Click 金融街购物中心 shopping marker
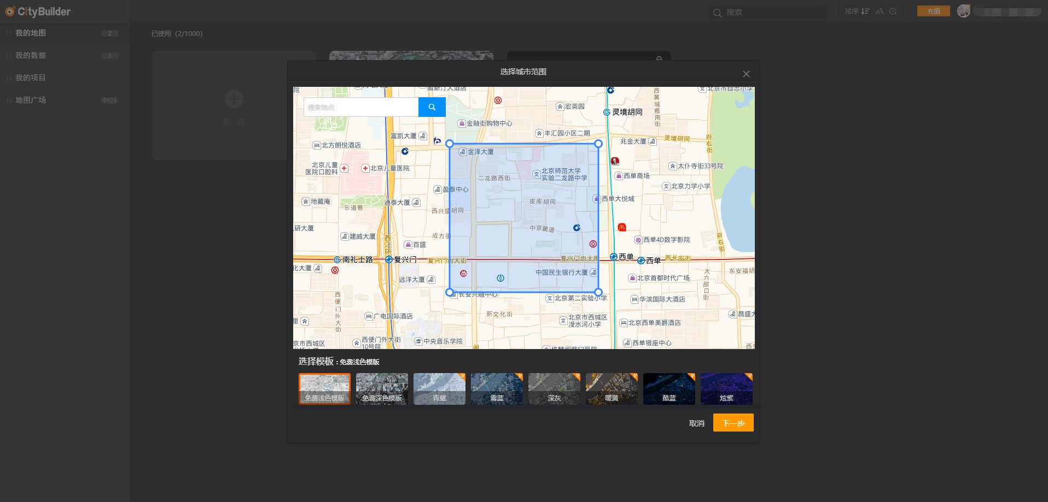The width and height of the screenshot is (1048, 502). 462,123
